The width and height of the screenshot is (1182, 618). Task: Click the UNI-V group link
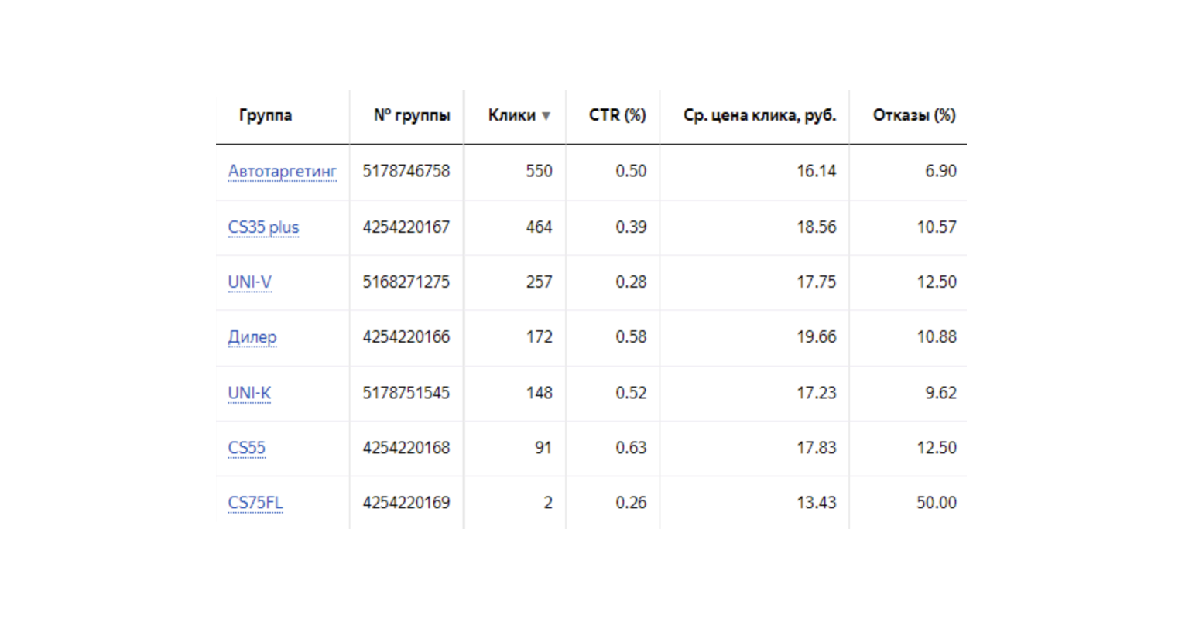[x=249, y=282]
